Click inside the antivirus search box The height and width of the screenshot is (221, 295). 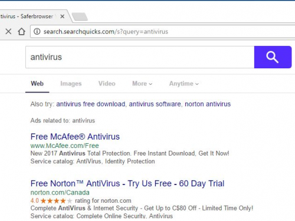click(x=140, y=57)
